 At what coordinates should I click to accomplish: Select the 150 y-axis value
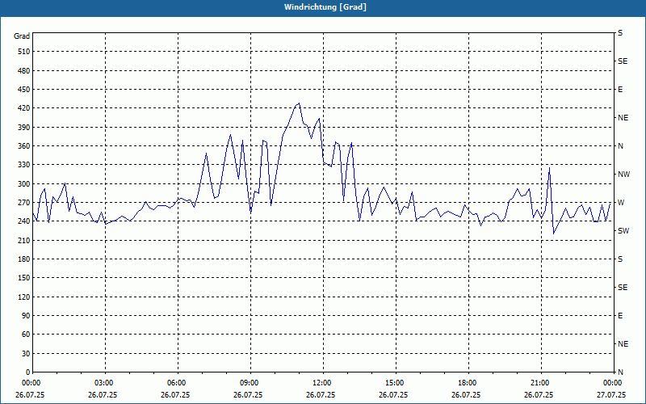click(24, 278)
